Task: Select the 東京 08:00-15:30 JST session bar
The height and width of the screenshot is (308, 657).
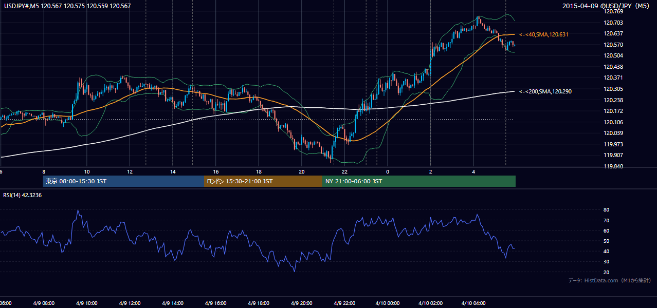Action: pos(123,181)
